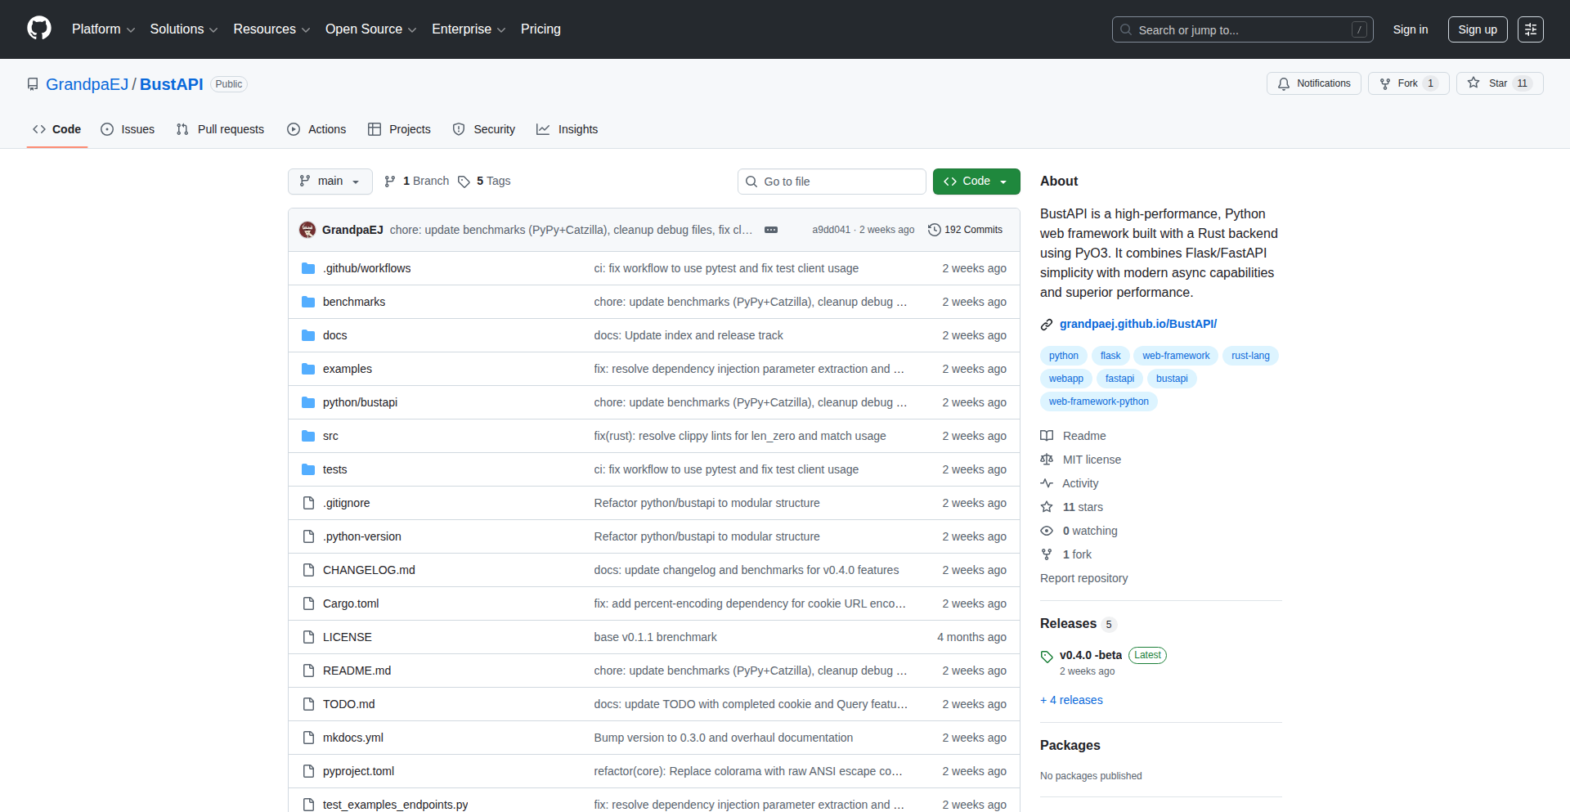This screenshot has height=812, width=1570.
Task: Select the Code tab
Action: [57, 129]
